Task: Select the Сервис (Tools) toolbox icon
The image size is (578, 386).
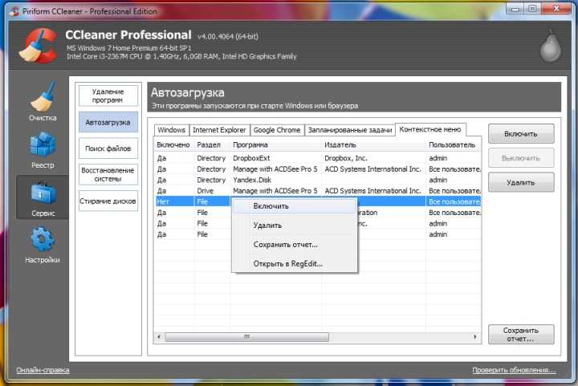Action: 43,193
